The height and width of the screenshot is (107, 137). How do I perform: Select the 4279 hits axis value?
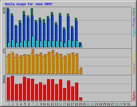coord(4,11)
